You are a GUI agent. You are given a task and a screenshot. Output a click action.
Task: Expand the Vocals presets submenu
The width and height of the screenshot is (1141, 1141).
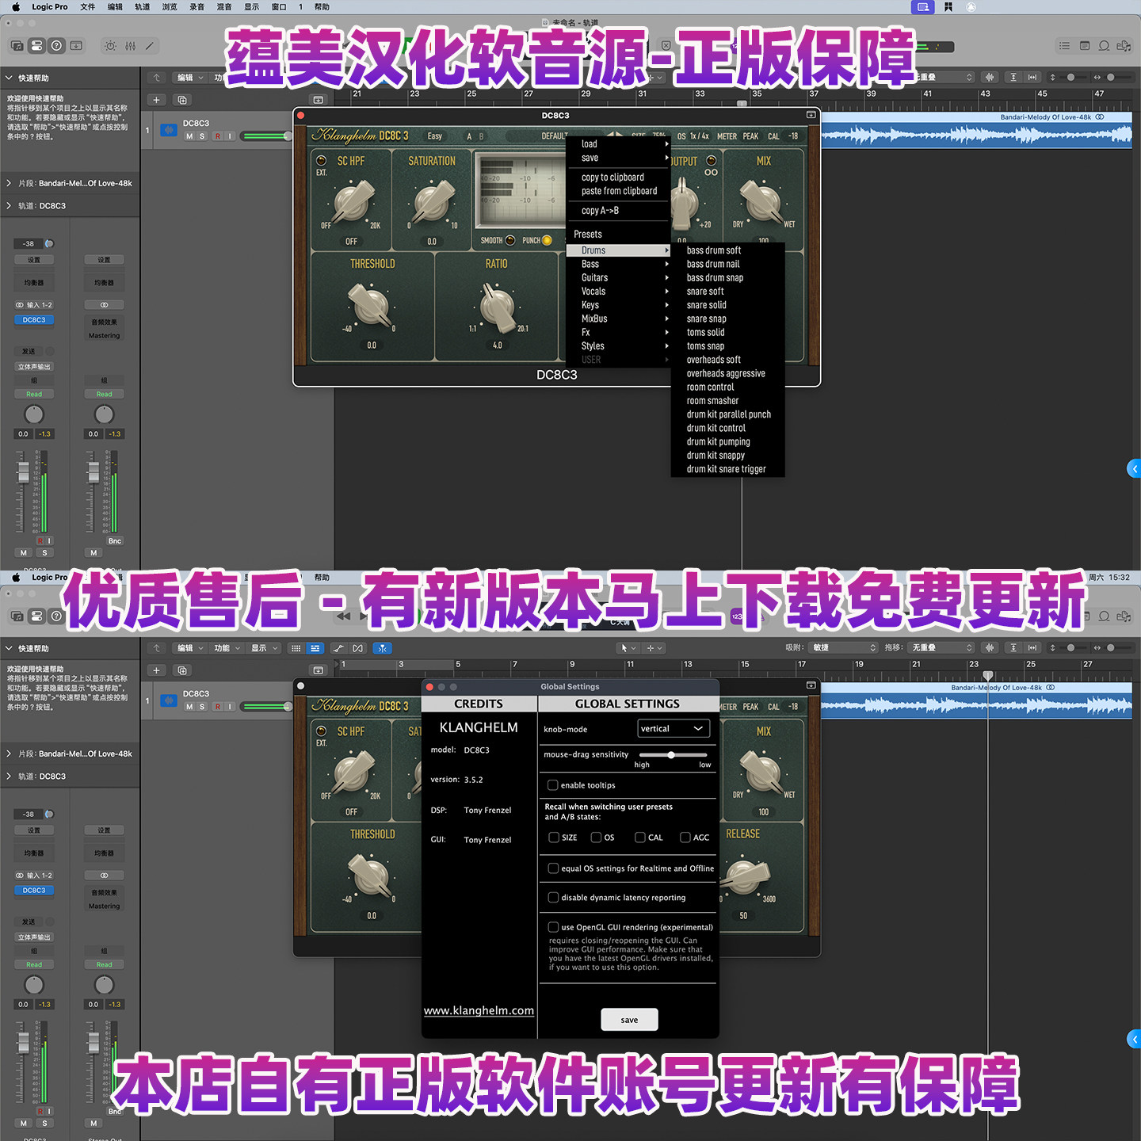point(619,292)
